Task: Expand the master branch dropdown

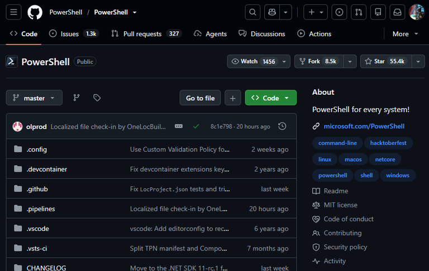Action: pyautogui.click(x=34, y=98)
